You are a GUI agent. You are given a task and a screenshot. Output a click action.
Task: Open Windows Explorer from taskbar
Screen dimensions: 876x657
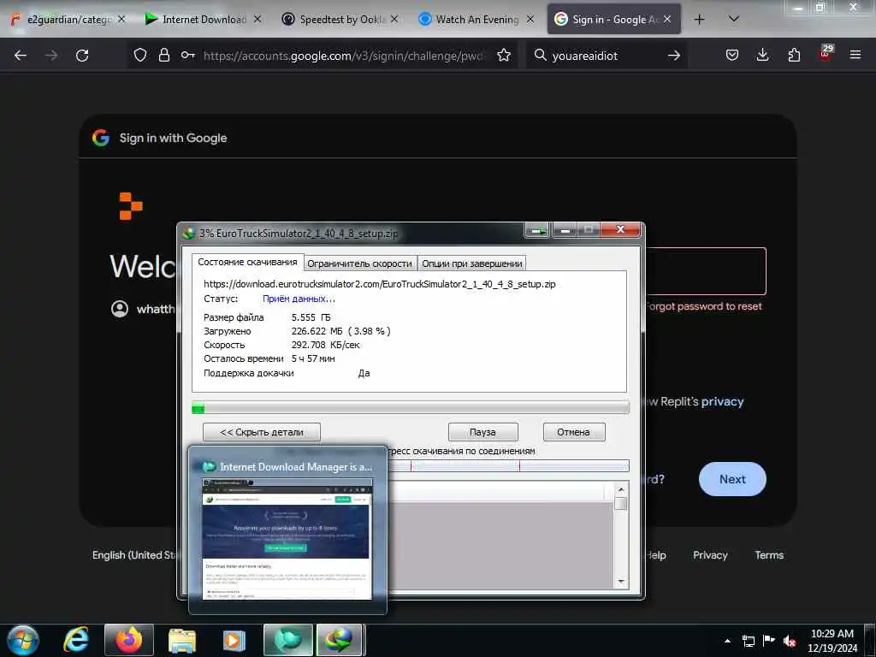(182, 640)
